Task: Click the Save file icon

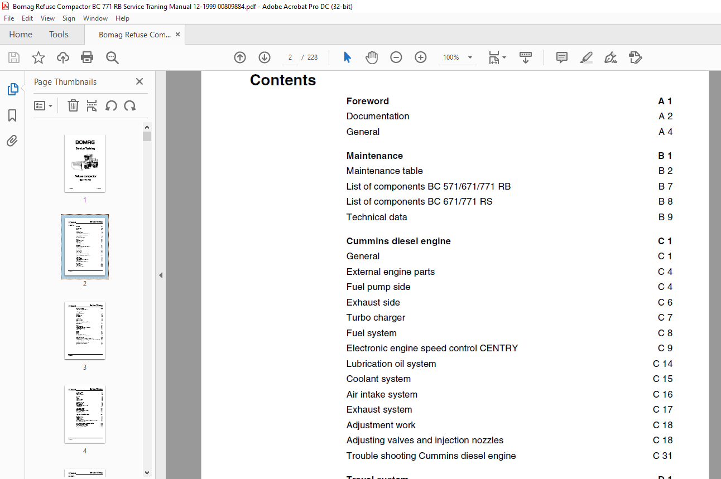Action: (14, 57)
